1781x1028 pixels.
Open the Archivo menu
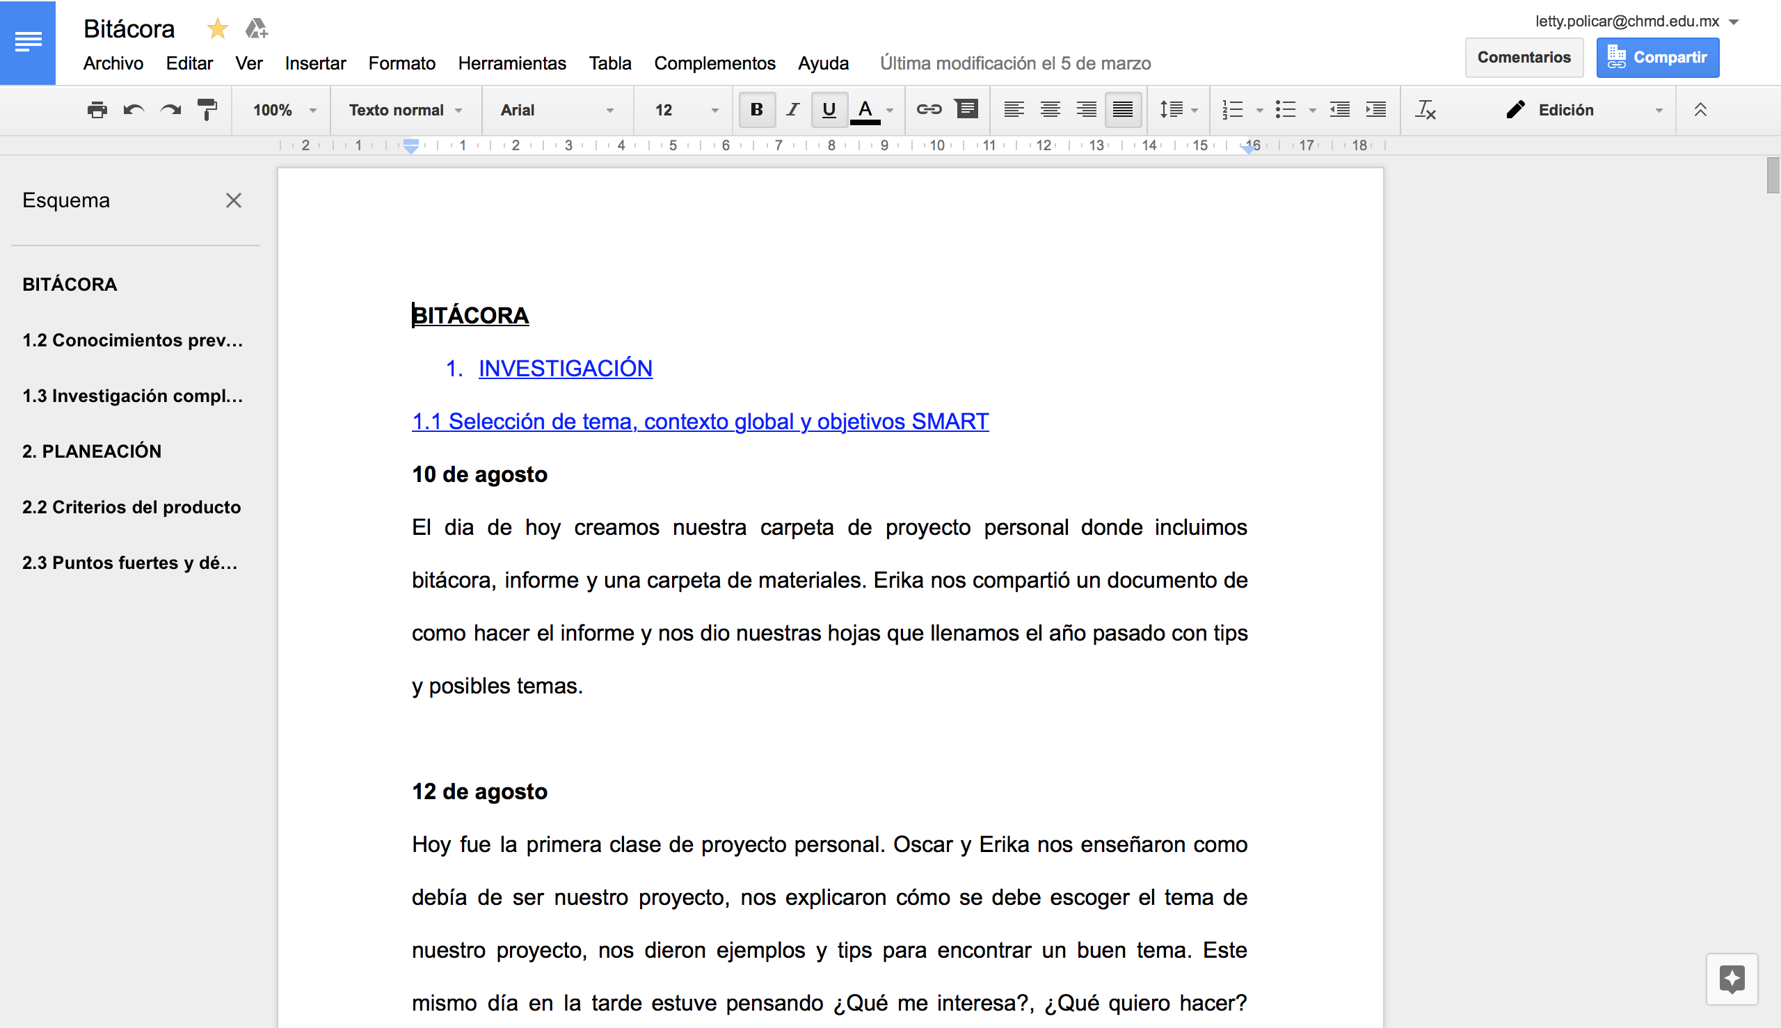tap(113, 63)
